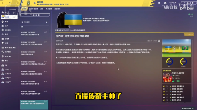The image size is (197, 110).
Task: Open the inbox filter view dropdown
Action: pyautogui.click(x=47, y=22)
